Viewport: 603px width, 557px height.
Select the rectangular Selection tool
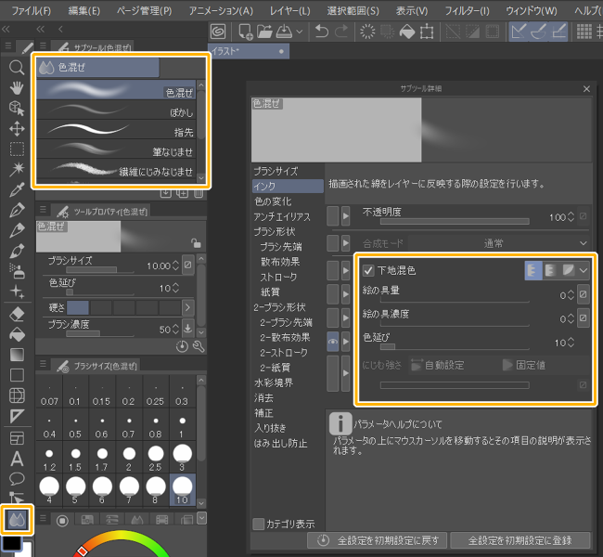(17, 149)
